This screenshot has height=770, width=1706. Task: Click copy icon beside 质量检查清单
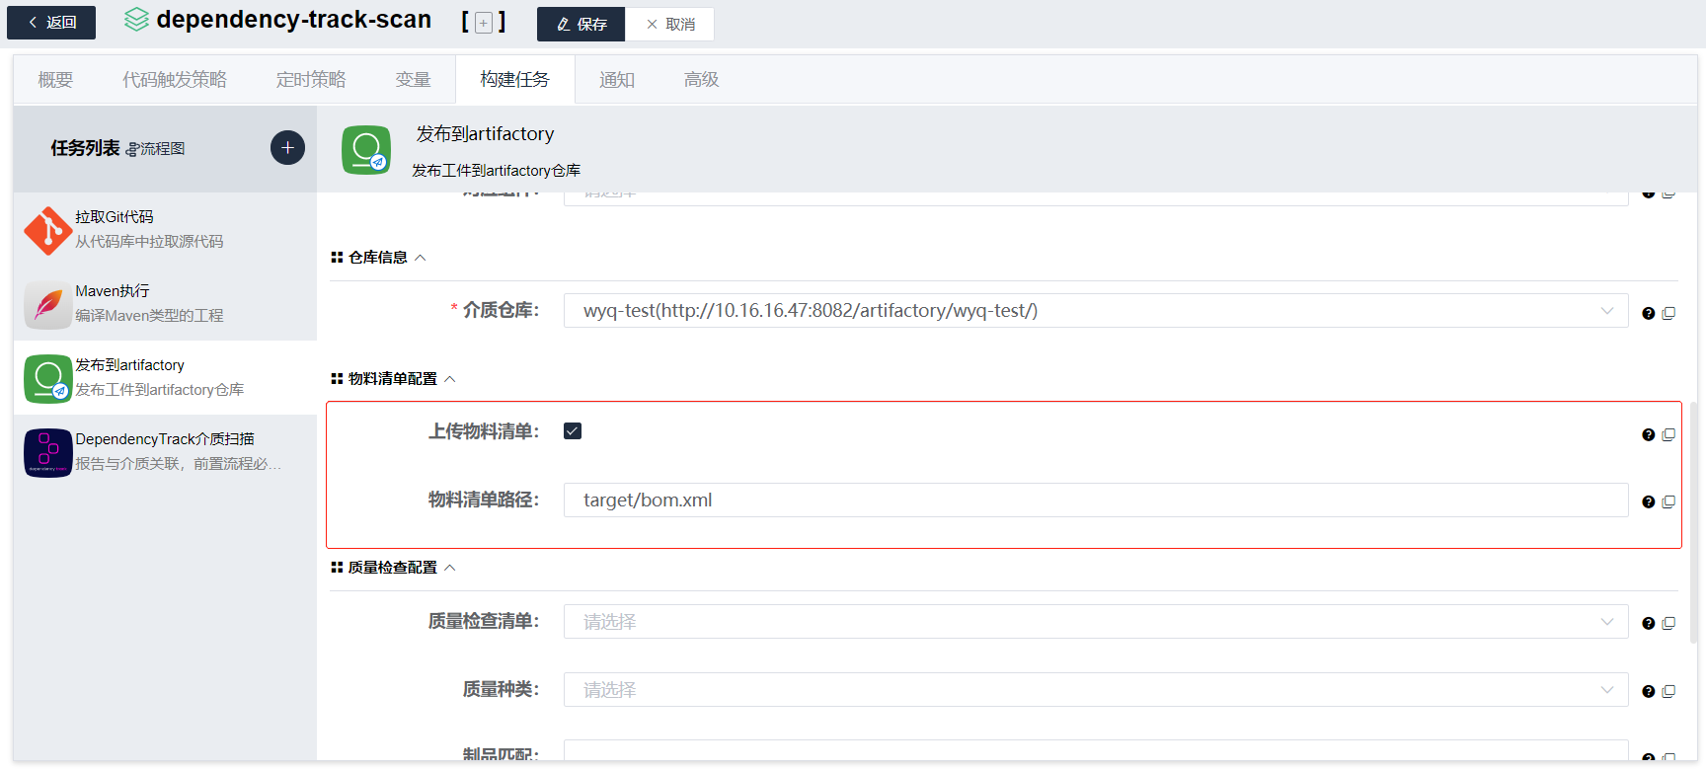pos(1668,623)
